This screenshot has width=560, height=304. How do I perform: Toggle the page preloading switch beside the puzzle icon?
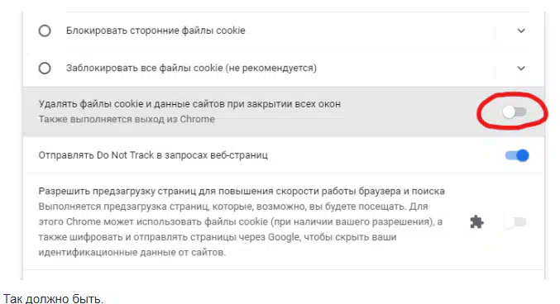pos(516,222)
